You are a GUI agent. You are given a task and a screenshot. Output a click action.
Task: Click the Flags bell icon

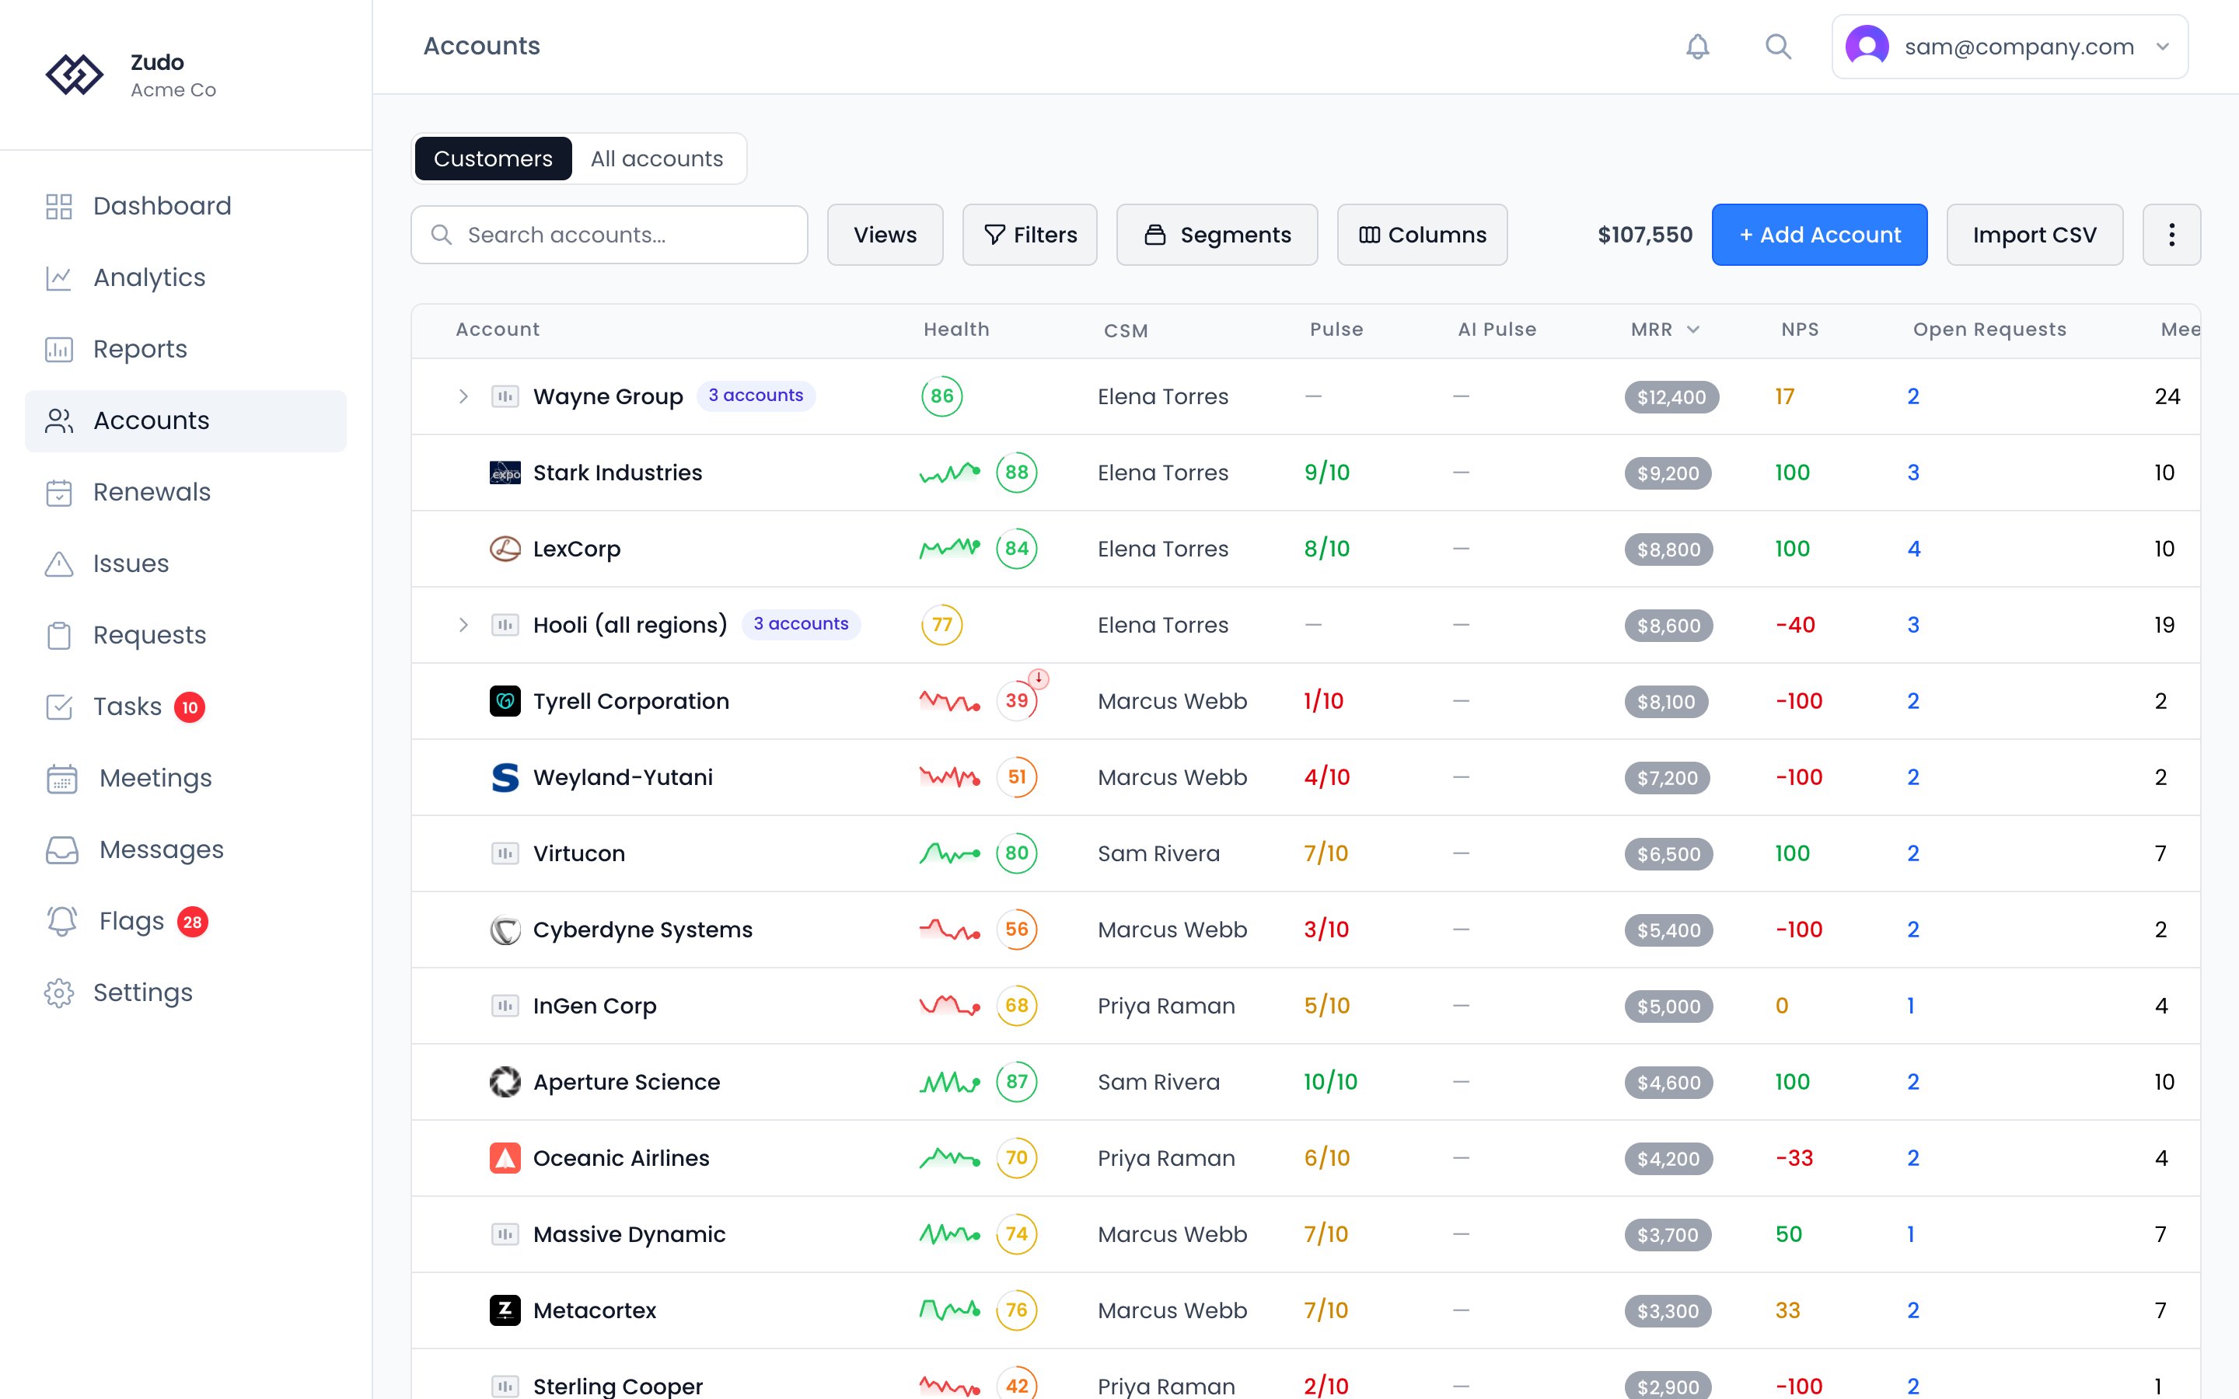tap(62, 922)
